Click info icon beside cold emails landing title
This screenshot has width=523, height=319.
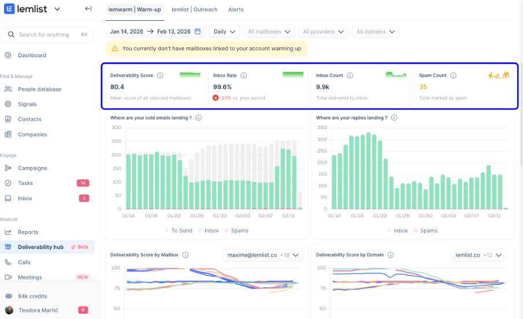(198, 117)
